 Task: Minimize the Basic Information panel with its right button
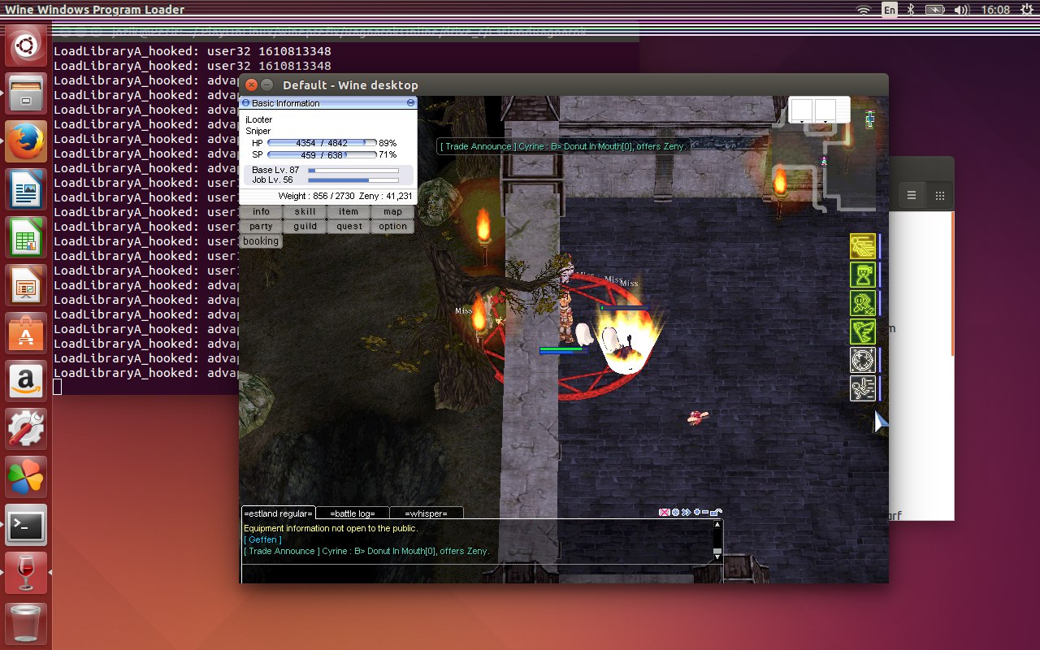tap(411, 103)
